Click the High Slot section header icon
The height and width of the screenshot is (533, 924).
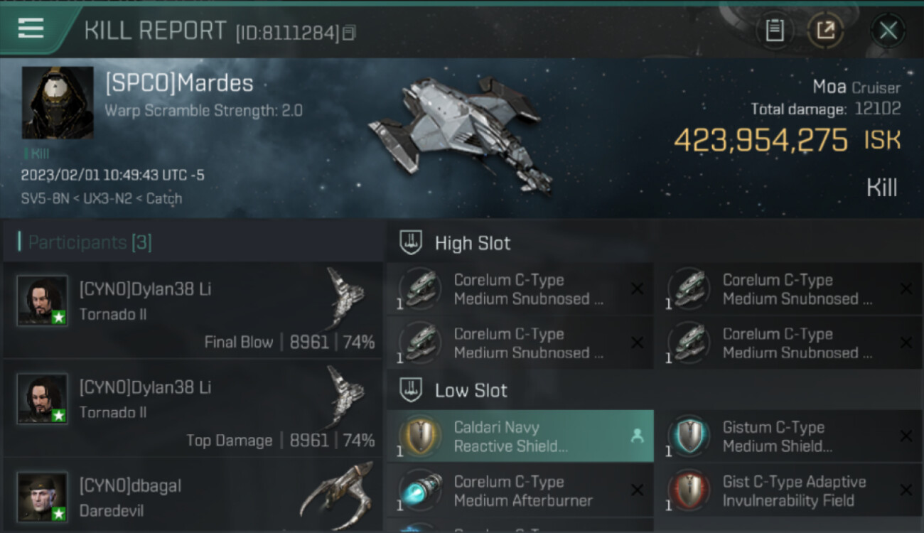[410, 242]
